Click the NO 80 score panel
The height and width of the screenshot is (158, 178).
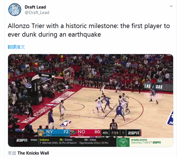point(85,133)
